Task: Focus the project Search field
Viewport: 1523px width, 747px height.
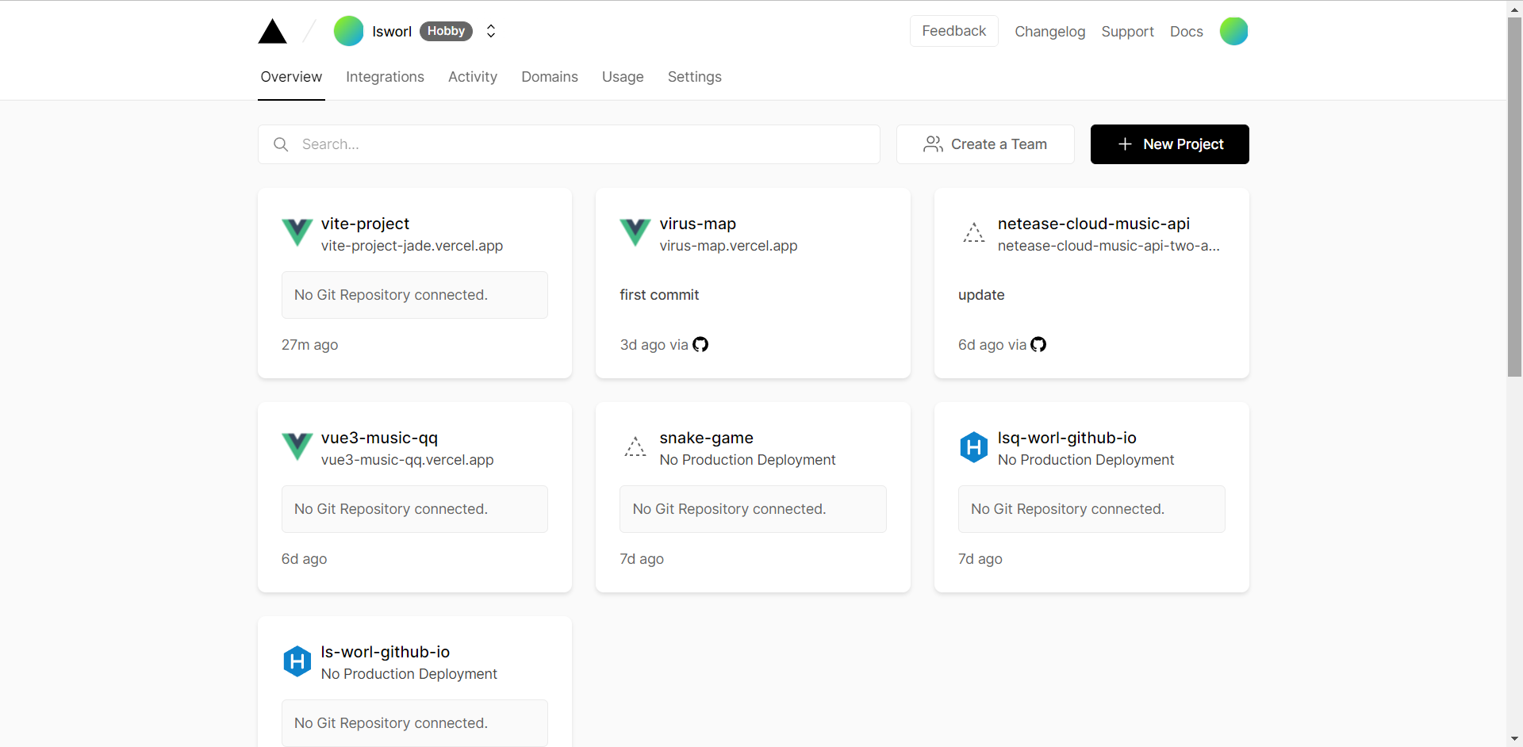Action: 569,144
